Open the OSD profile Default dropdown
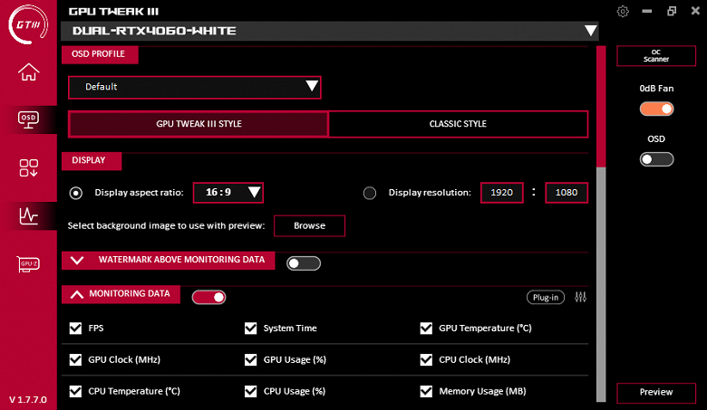 (x=194, y=87)
